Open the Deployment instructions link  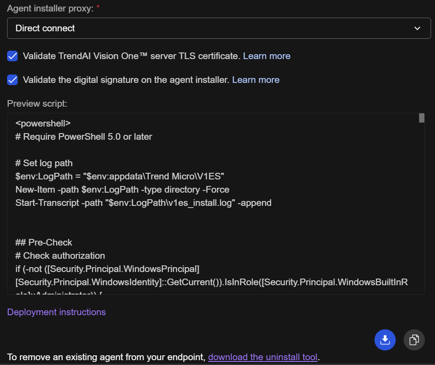click(57, 312)
